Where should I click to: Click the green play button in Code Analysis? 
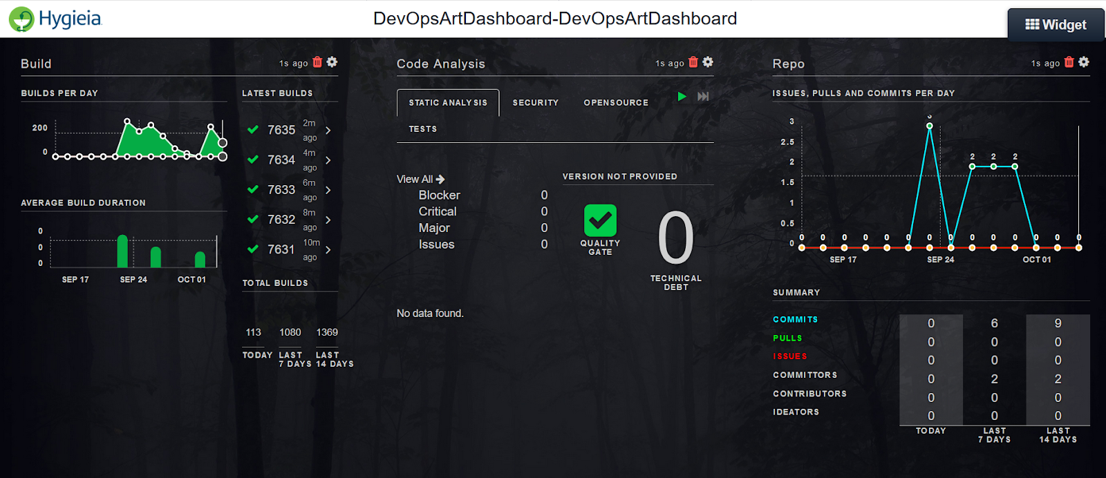pos(682,97)
